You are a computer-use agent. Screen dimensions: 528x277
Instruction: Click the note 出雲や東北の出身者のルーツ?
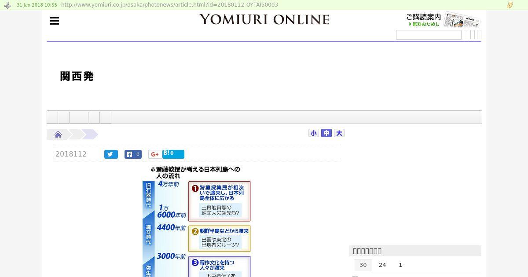click(220, 242)
